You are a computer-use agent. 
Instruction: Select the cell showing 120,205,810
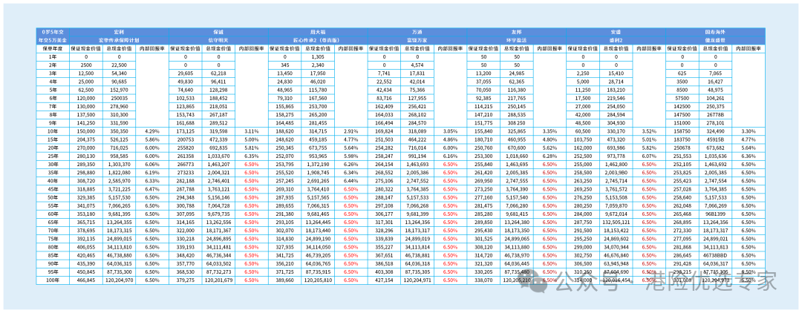tap(318, 280)
